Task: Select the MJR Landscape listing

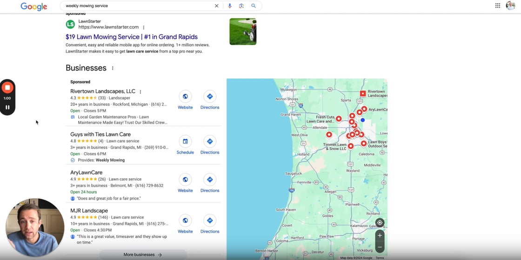Action: [89, 211]
